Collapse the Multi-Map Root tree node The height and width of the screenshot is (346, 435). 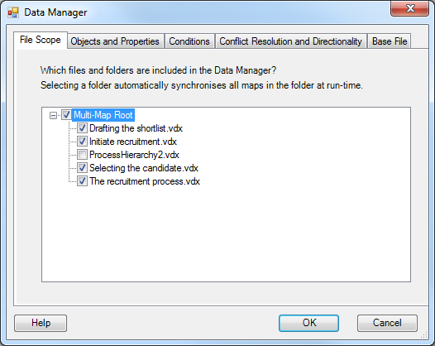[x=53, y=115]
